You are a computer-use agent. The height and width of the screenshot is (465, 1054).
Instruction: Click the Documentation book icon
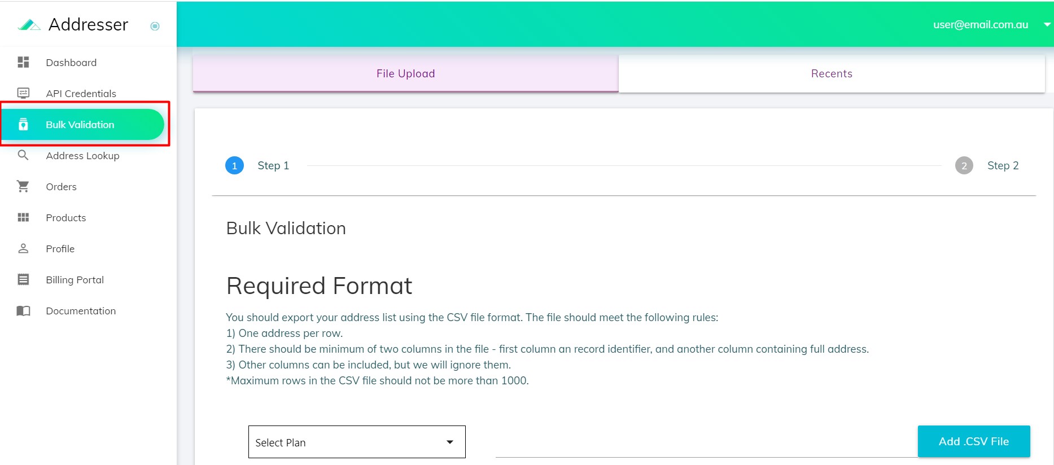(23, 311)
